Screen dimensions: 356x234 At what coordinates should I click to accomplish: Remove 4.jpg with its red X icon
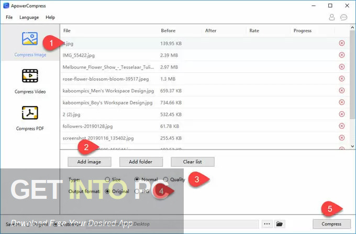(342, 43)
